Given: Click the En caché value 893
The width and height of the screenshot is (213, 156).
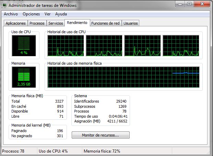Looking at the screenshot, I should point(60,106).
